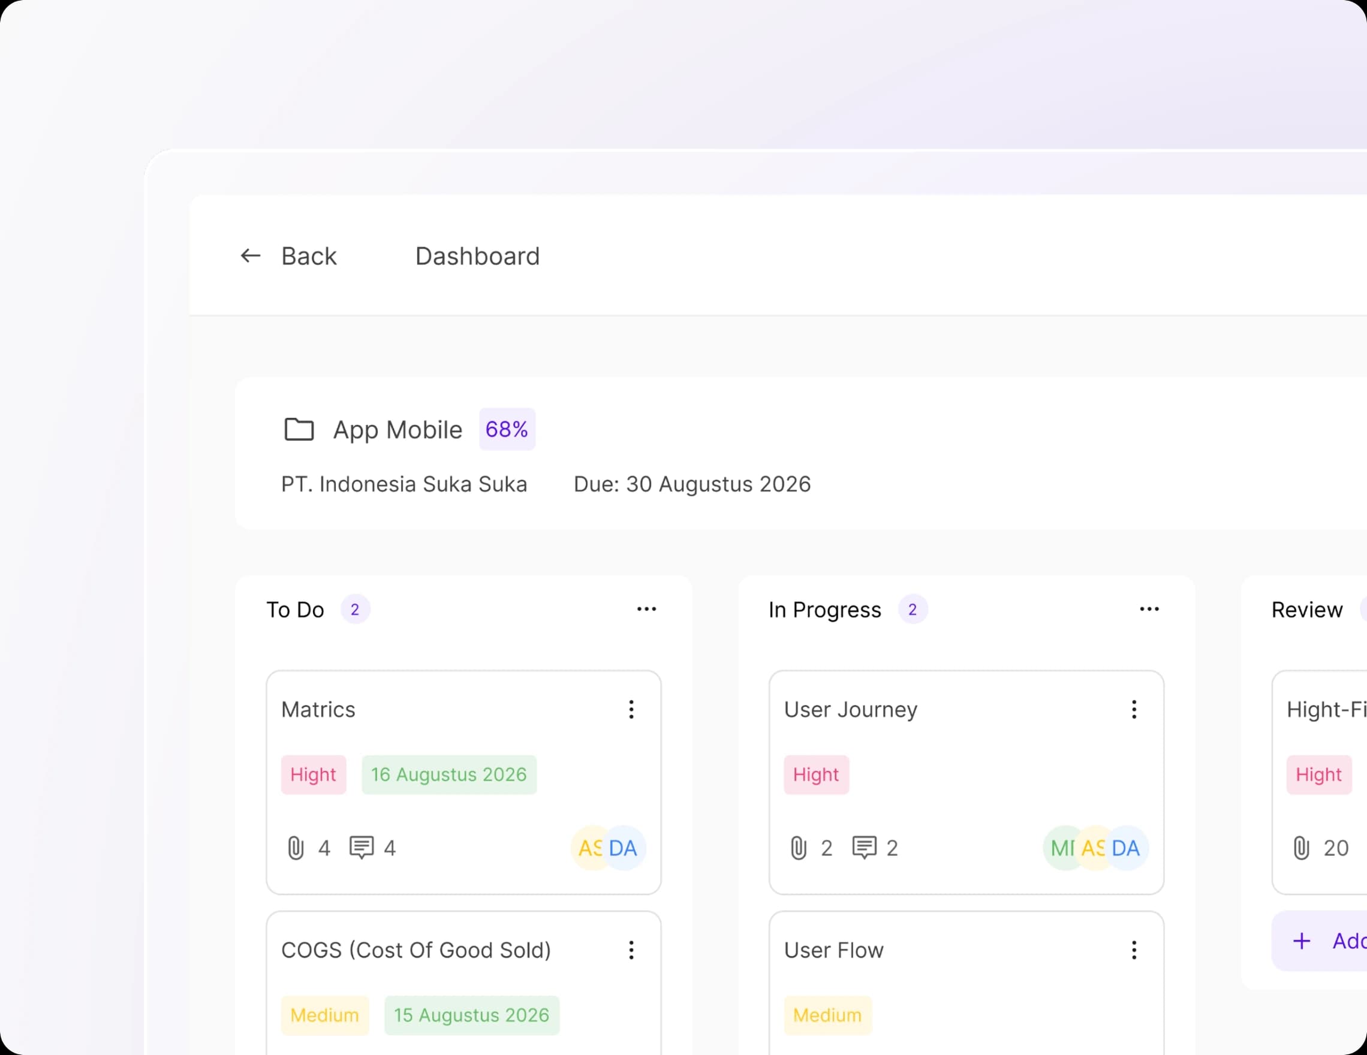Open the Dashboard nav item
Screen dimensions: 1367x1055
(x=477, y=256)
